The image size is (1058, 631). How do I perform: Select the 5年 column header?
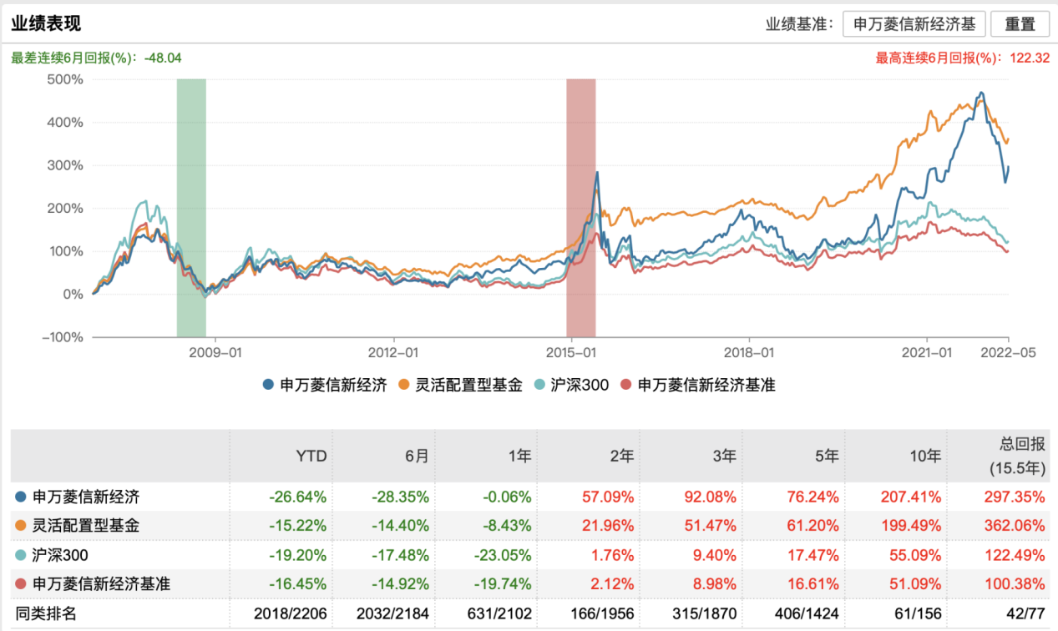826,457
